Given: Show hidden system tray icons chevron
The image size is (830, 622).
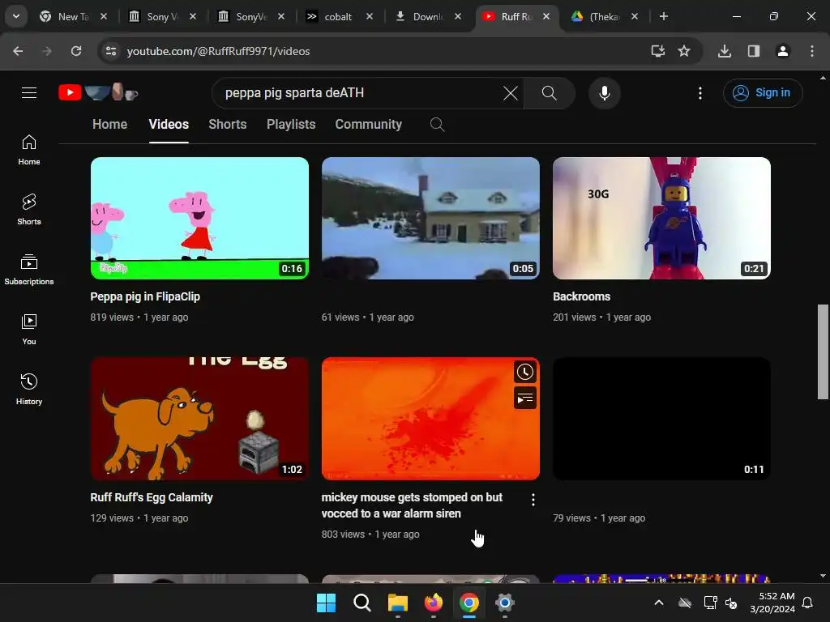Looking at the screenshot, I should coord(658,603).
